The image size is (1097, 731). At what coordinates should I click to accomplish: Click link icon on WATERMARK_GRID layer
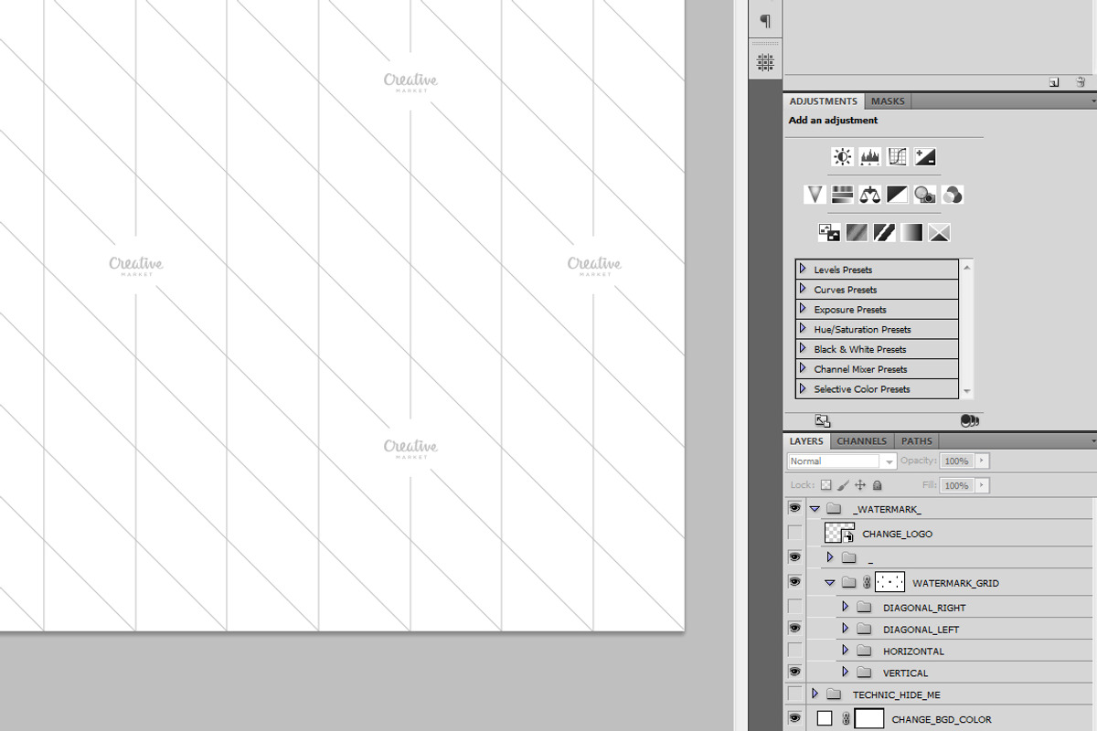(867, 582)
